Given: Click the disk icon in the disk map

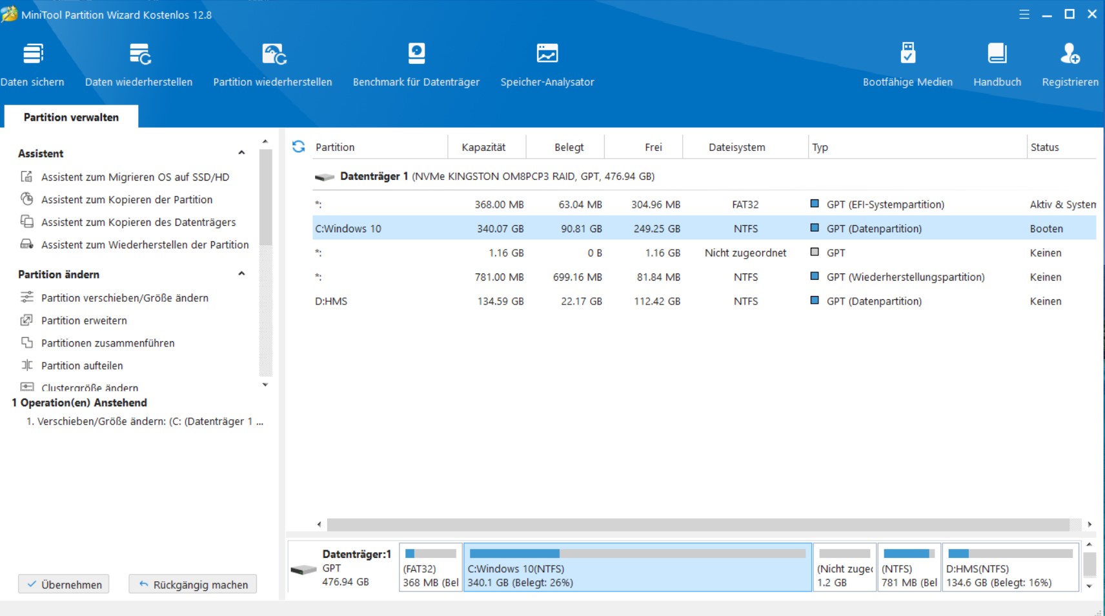Looking at the screenshot, I should pyautogui.click(x=303, y=570).
